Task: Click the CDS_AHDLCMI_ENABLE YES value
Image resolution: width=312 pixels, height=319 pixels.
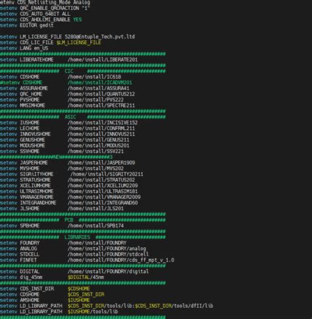Action: [78, 20]
